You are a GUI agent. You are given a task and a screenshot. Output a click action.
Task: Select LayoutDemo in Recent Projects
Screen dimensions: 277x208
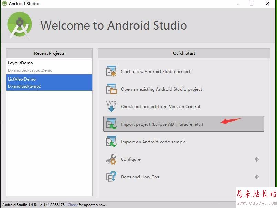coord(49,66)
